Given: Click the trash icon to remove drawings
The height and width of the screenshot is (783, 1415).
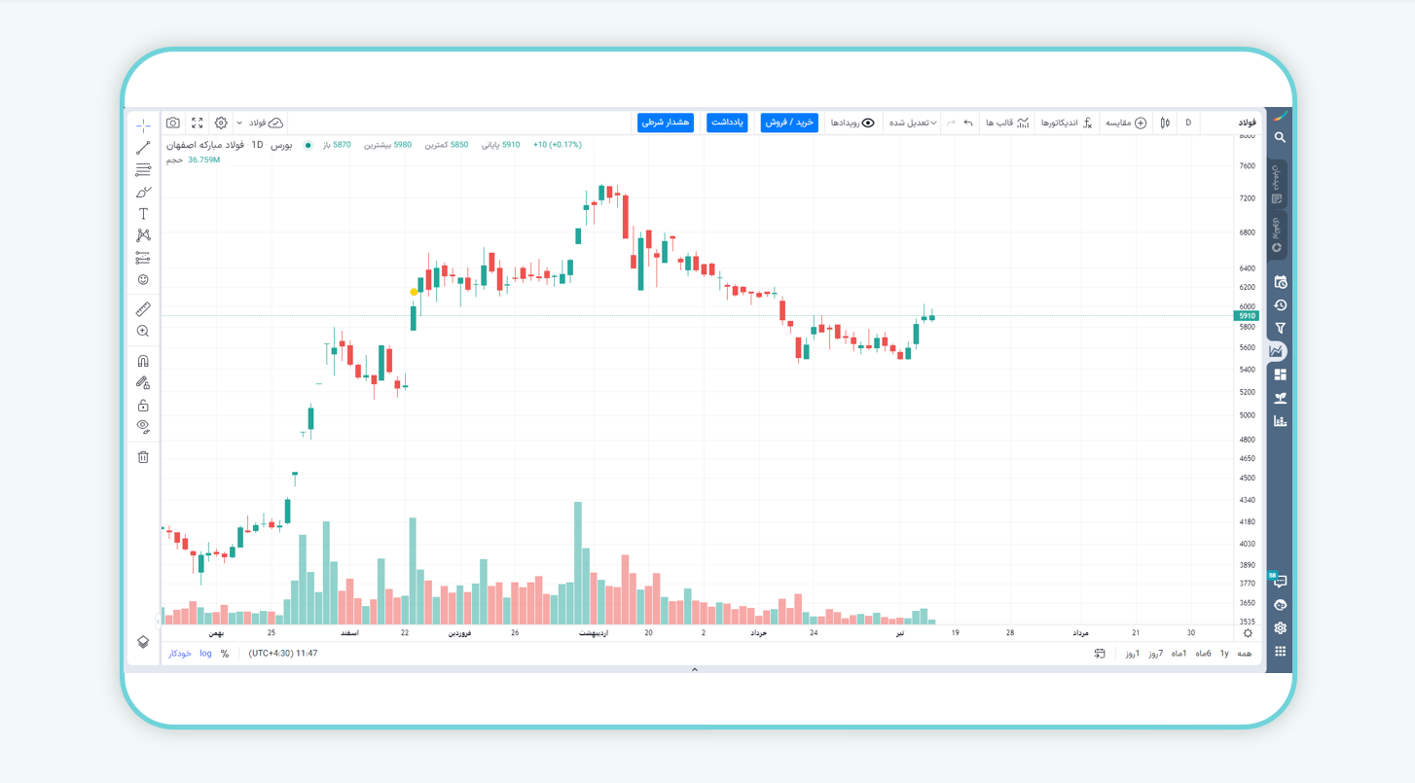Looking at the screenshot, I should tap(143, 457).
